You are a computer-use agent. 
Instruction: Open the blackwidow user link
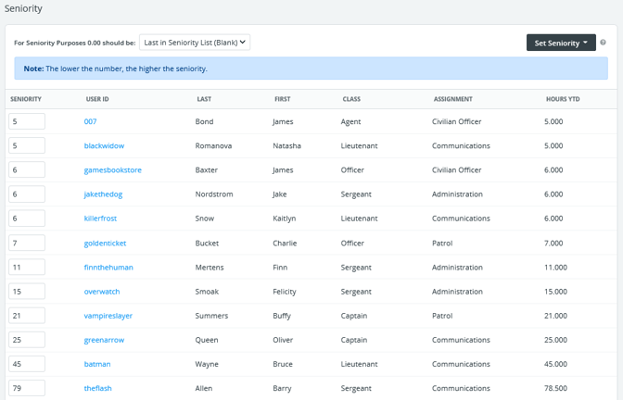pos(104,145)
